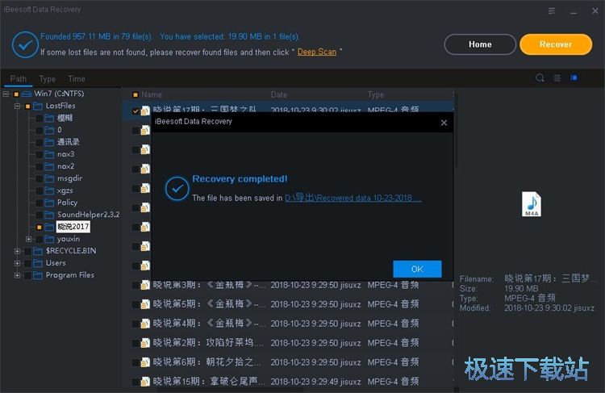Image resolution: width=605 pixels, height=393 pixels.
Task: Switch to the Time tab
Action: click(77, 79)
